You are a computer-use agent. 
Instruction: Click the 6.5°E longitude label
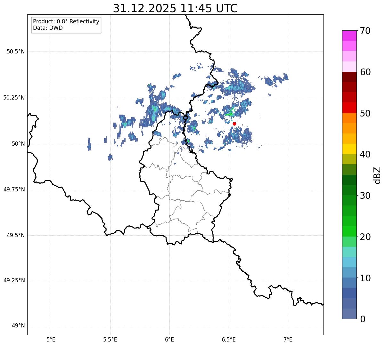pos(229,339)
